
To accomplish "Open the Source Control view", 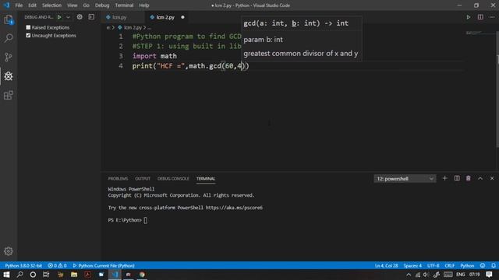I will (x=9, y=57).
